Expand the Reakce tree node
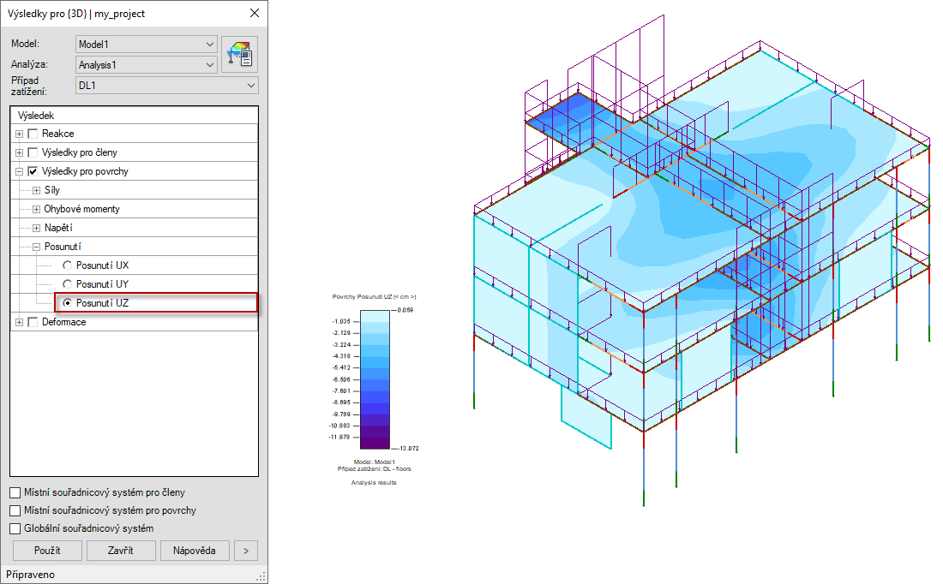Viewport: 943px width, 584px height. pyautogui.click(x=19, y=134)
